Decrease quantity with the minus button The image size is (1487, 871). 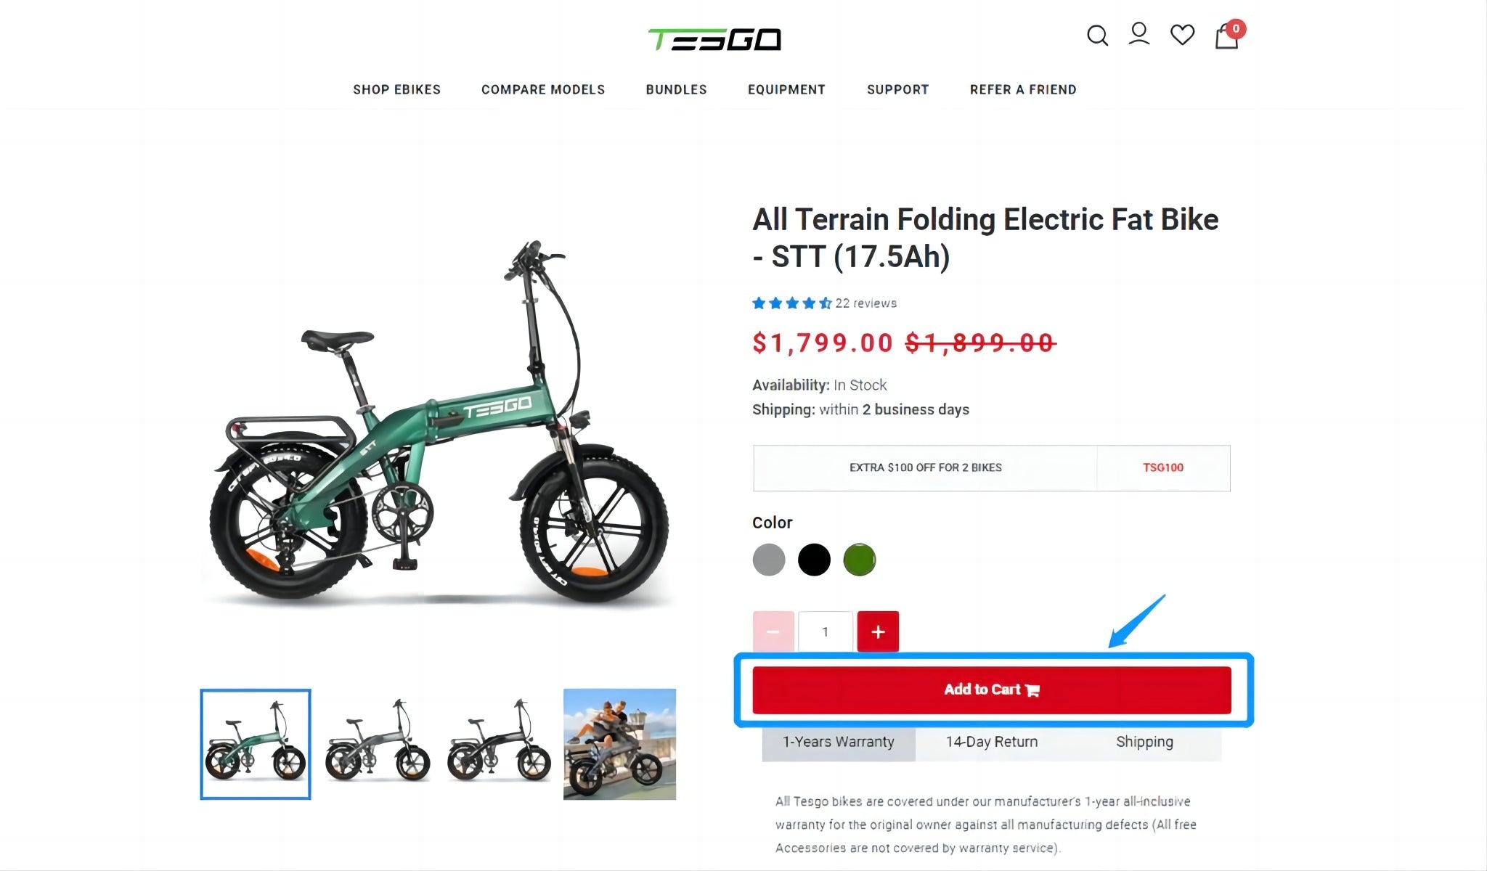773,631
